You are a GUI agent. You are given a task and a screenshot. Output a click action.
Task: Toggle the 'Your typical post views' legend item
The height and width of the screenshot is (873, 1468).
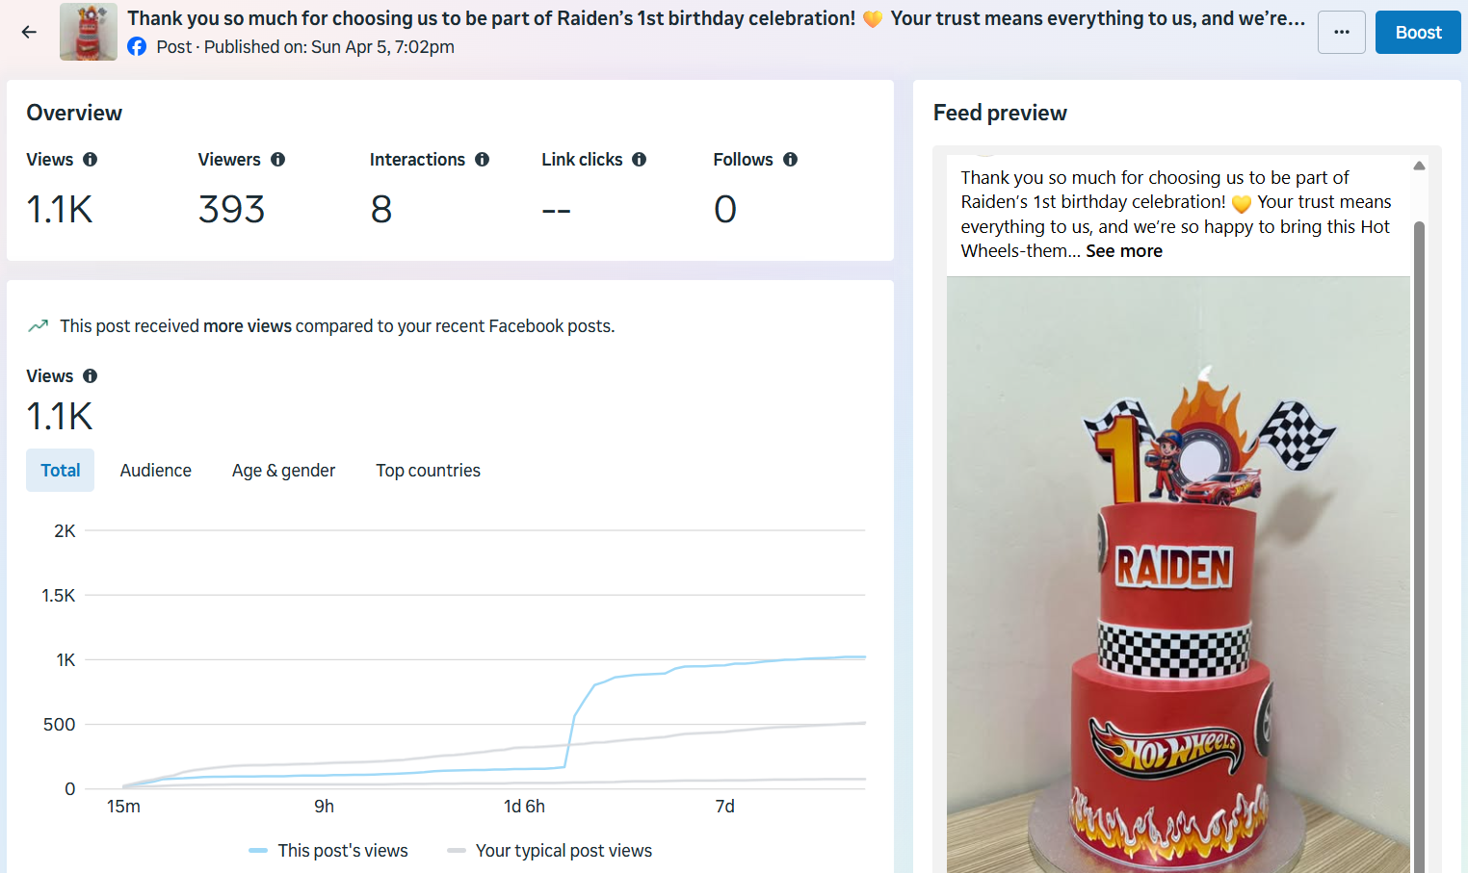tap(550, 851)
